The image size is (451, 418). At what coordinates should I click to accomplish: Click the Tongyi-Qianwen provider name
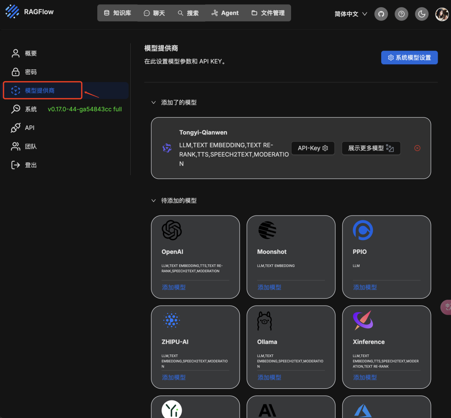point(203,132)
